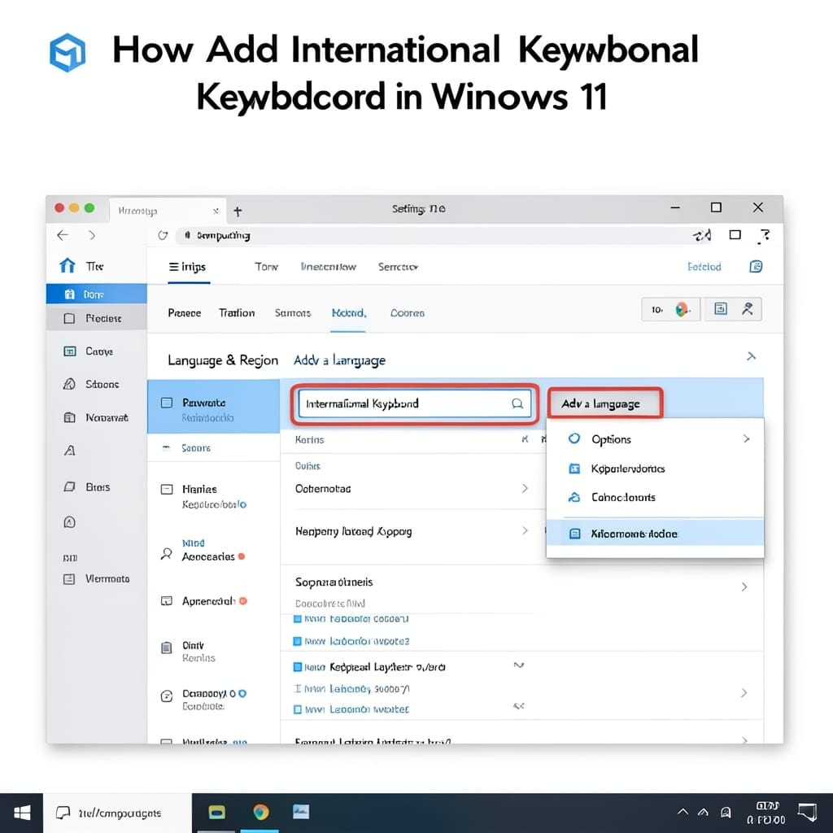Open the Photos icon in taskbar

[301, 811]
